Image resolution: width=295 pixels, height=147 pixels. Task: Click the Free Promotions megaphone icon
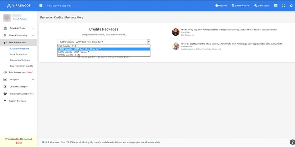click(x=5, y=43)
